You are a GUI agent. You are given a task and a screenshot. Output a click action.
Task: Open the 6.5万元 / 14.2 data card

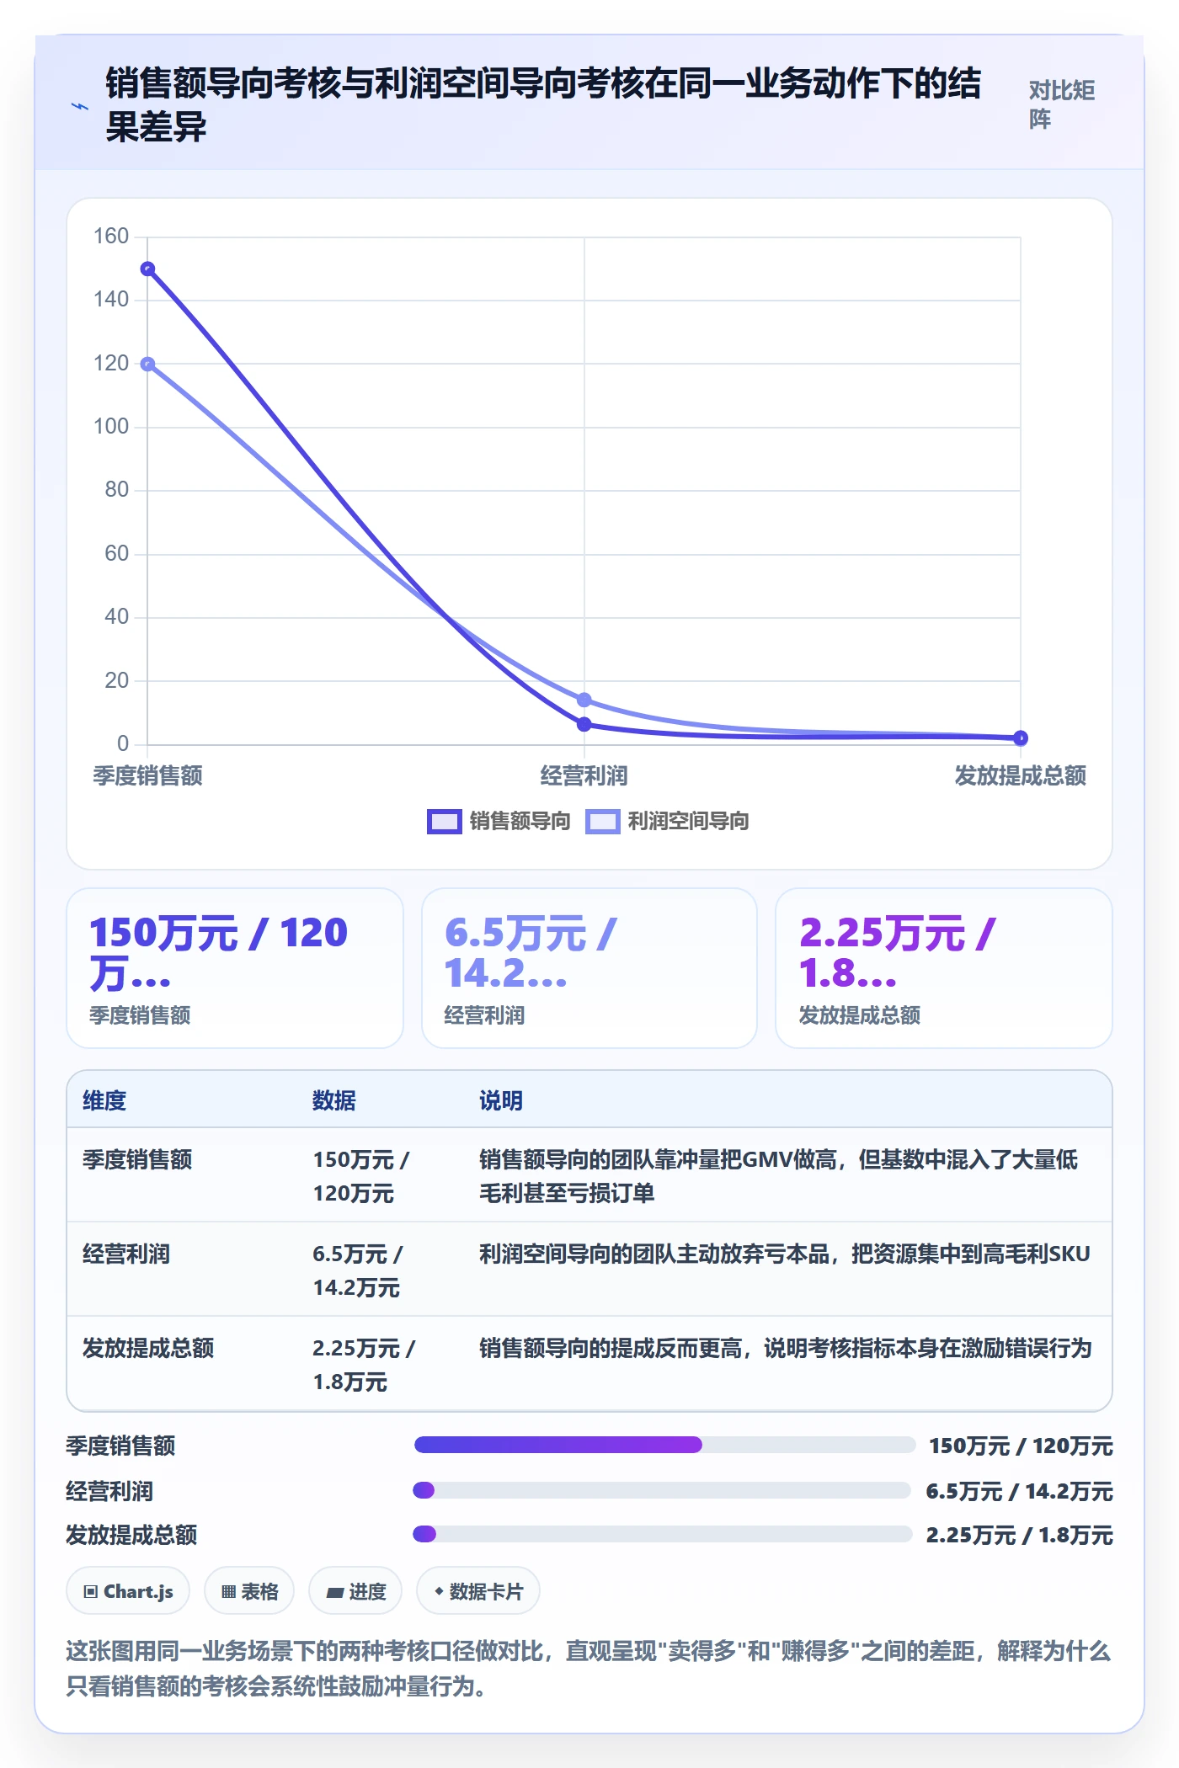coord(589,968)
